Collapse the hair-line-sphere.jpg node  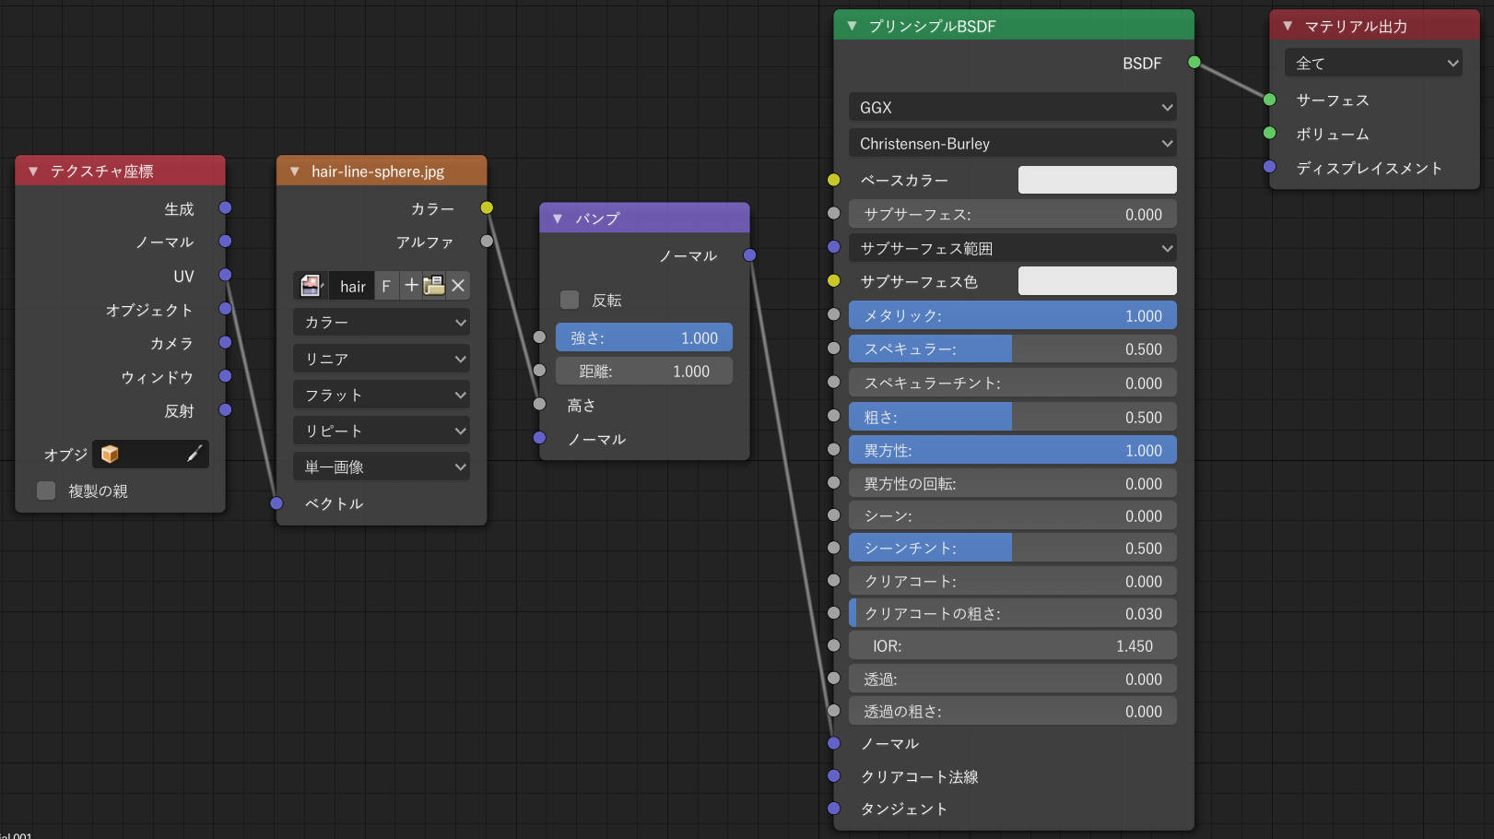[x=295, y=171]
